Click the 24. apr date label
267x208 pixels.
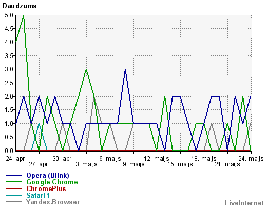(15, 159)
